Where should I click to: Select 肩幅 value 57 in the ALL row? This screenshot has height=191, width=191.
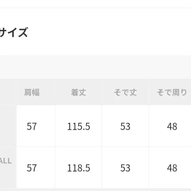[x=32, y=168]
